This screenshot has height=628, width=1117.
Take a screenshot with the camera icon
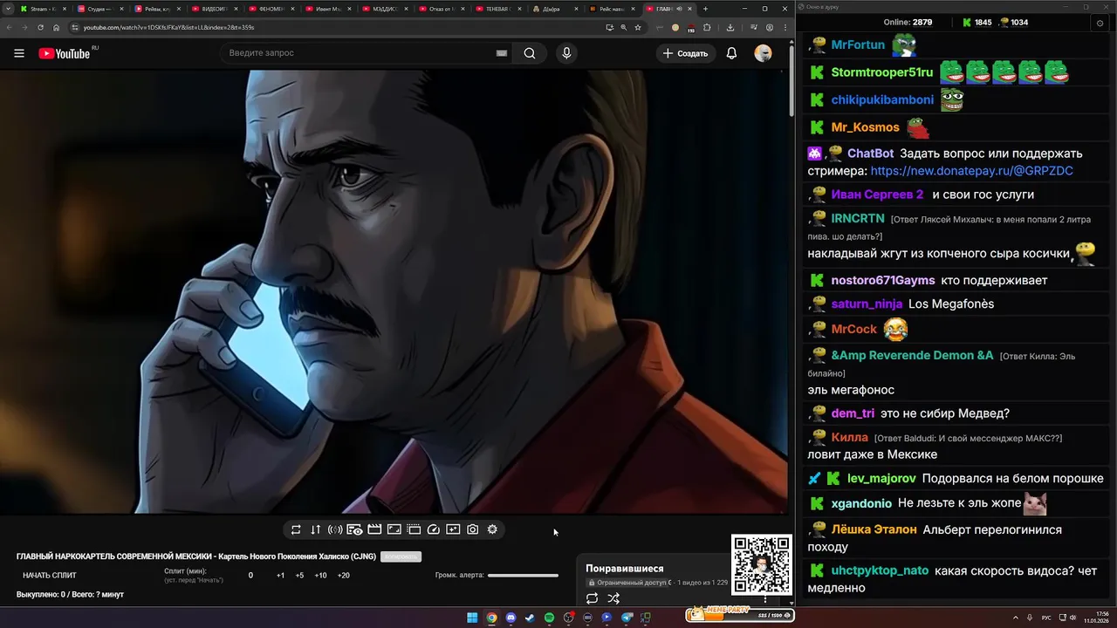point(472,529)
